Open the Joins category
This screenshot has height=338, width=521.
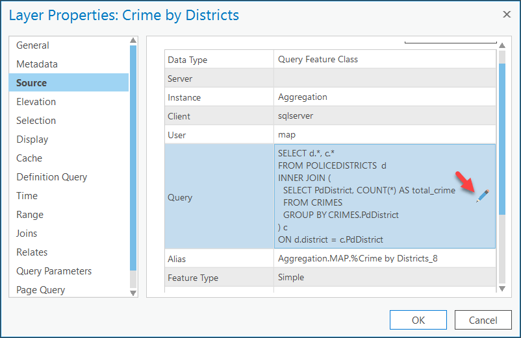click(27, 234)
